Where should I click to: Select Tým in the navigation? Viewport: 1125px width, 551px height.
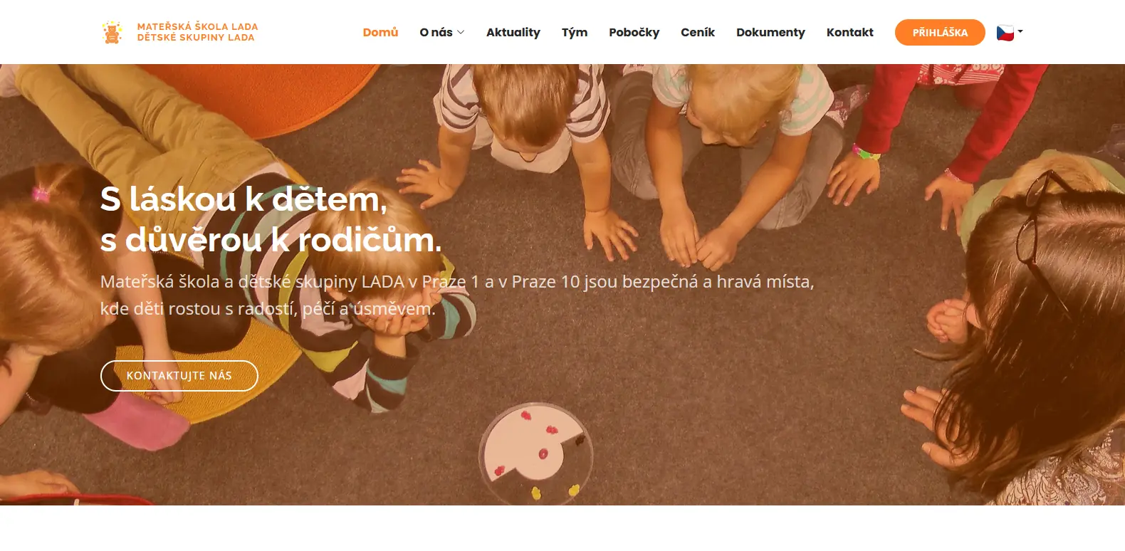pyautogui.click(x=575, y=32)
